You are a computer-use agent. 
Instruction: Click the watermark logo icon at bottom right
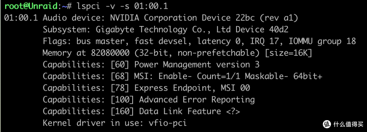pyautogui.click(x=327, y=124)
